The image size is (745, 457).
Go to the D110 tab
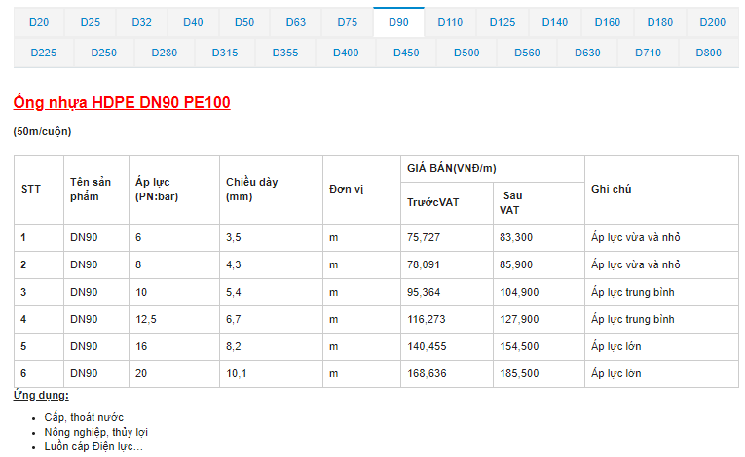click(x=450, y=22)
